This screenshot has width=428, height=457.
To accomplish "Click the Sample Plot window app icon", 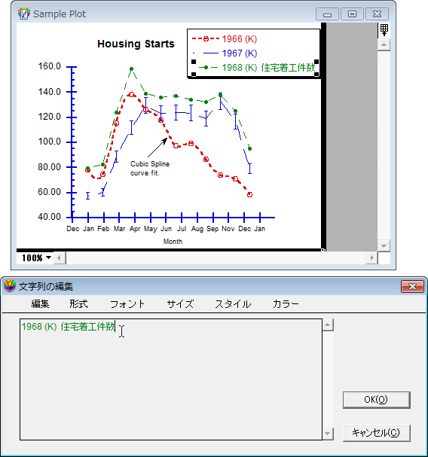I will tap(24, 14).
